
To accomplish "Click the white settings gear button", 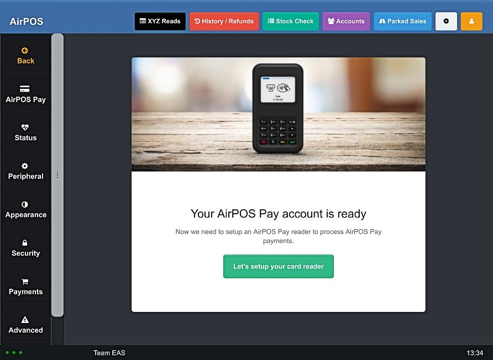I will 446,22.
